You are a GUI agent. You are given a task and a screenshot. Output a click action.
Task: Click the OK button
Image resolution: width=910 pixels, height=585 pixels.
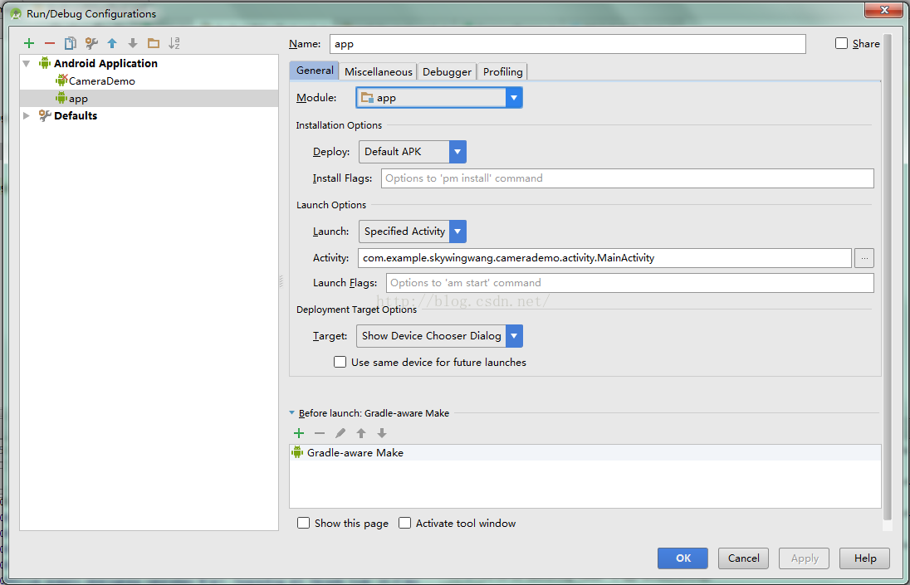tap(682, 558)
